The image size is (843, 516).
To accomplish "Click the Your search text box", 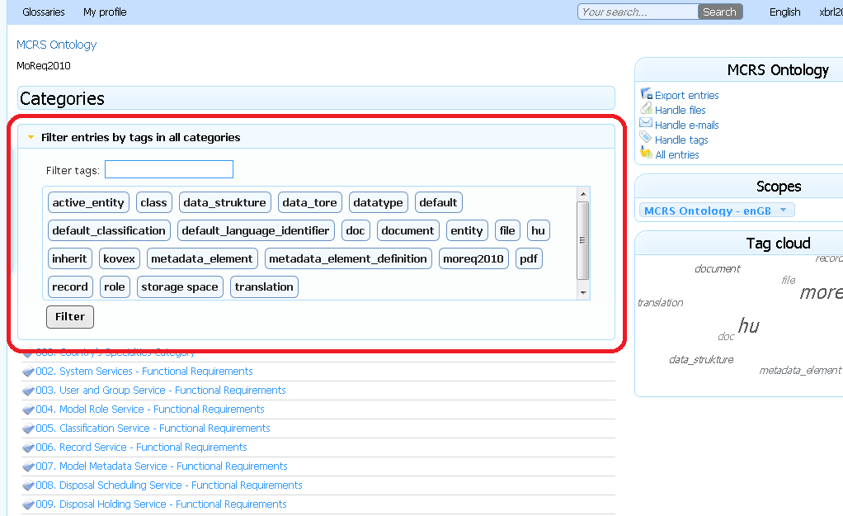I will coord(638,12).
